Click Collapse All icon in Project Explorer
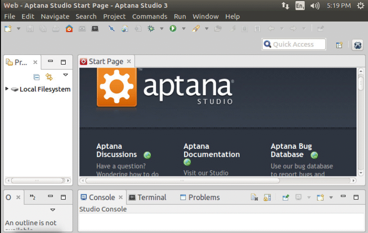The image size is (368, 233). tap(36, 77)
